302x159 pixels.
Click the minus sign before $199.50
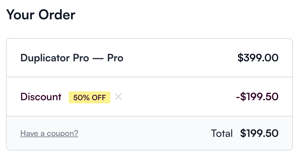click(238, 97)
